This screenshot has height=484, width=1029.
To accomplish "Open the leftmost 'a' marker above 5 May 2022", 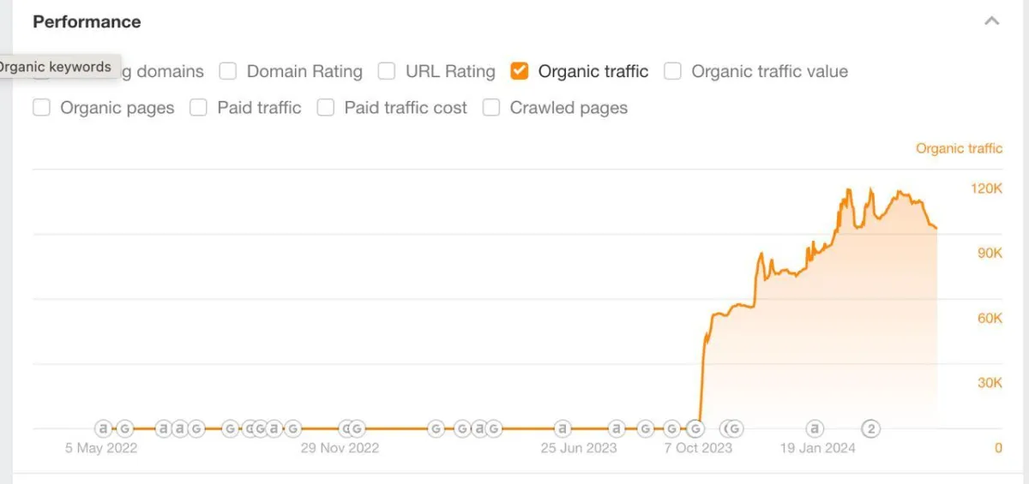I will 103,428.
